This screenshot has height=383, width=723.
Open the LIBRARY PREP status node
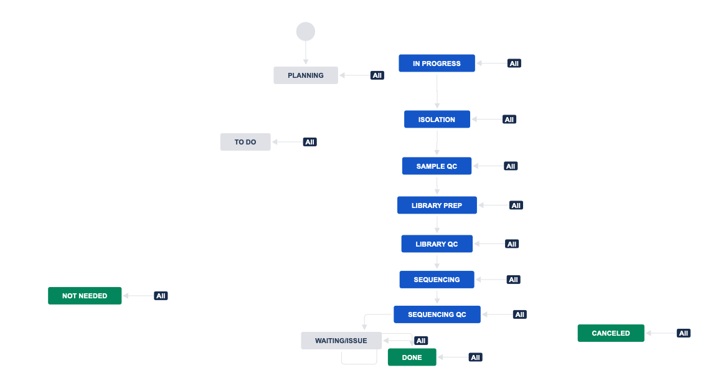[x=437, y=206]
